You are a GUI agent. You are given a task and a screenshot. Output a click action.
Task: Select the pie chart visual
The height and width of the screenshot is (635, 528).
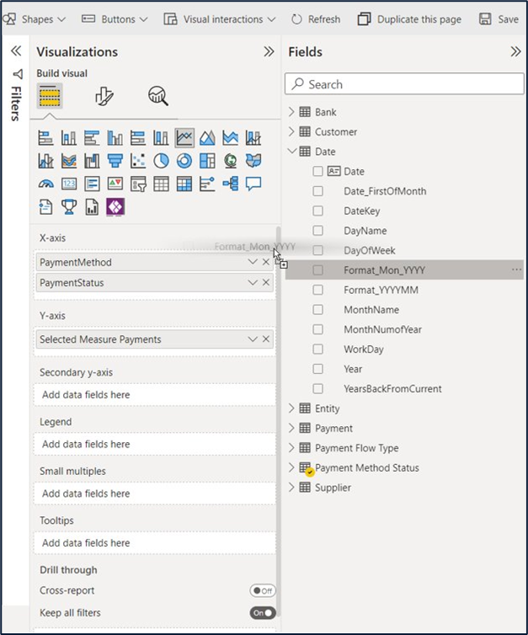(x=161, y=161)
